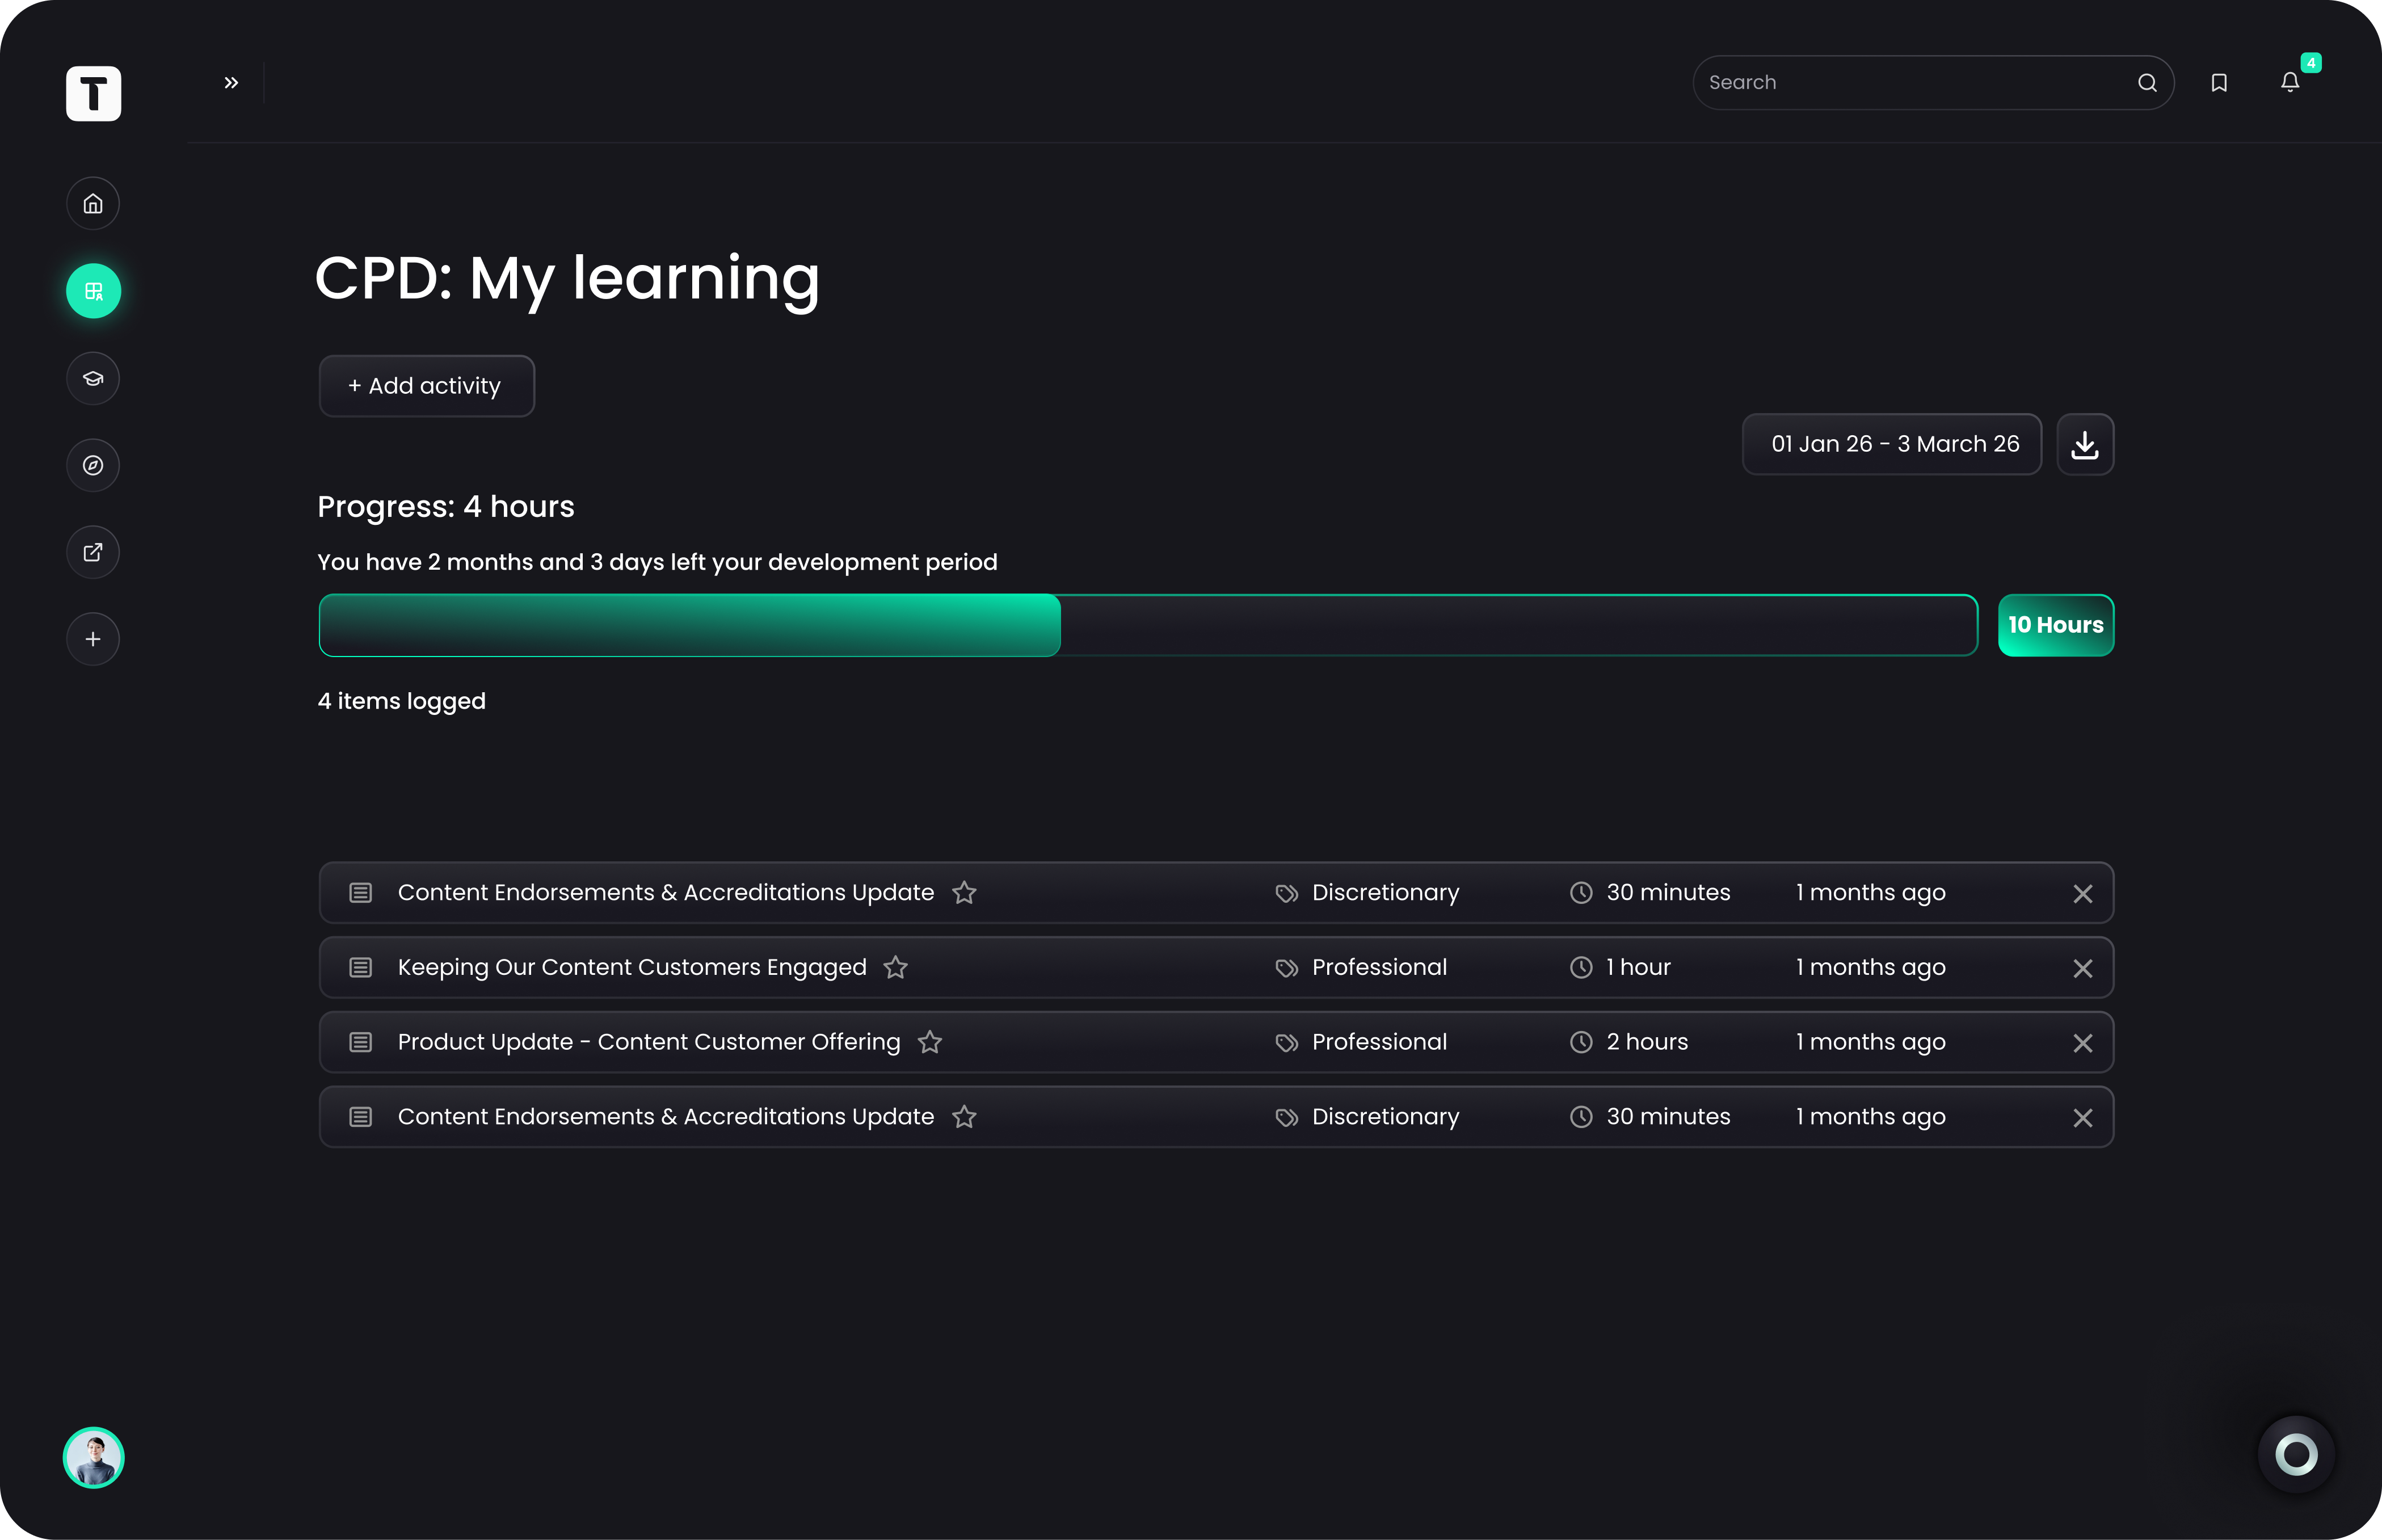This screenshot has width=2382, height=1540.
Task: Open the compass explore icon
Action: (93, 465)
